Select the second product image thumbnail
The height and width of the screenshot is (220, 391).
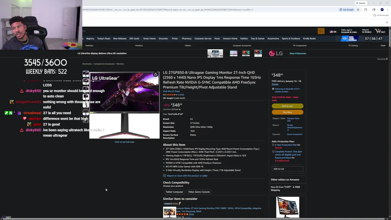click(86, 82)
